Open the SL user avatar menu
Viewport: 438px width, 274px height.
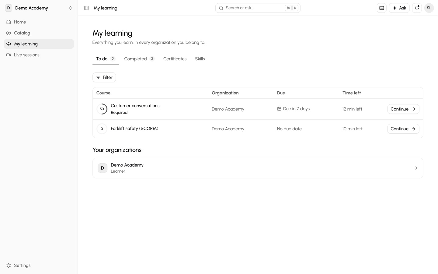(x=429, y=8)
